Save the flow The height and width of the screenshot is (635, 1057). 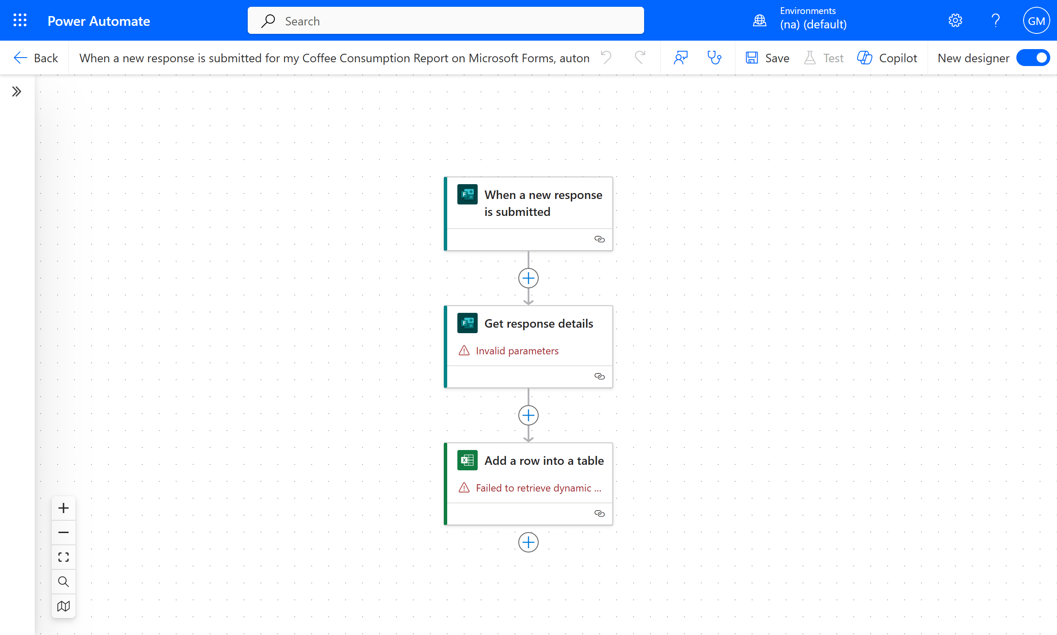pos(767,58)
